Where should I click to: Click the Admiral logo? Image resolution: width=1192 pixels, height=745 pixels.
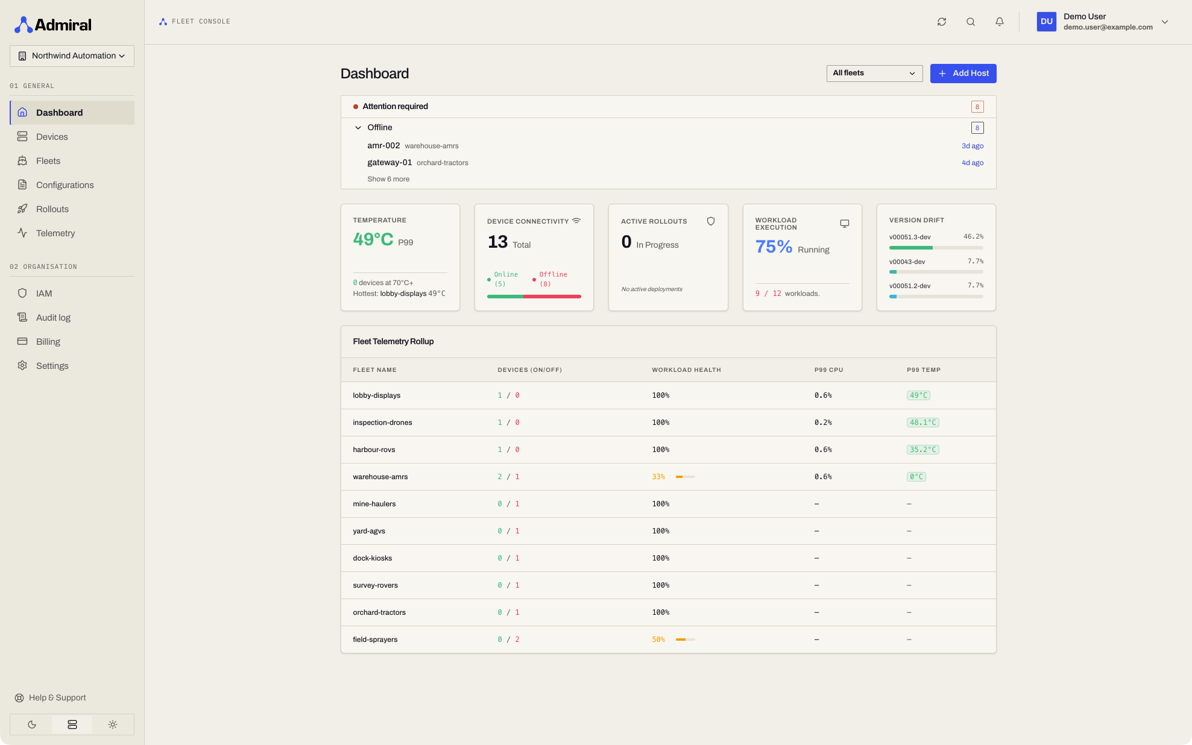click(x=53, y=25)
